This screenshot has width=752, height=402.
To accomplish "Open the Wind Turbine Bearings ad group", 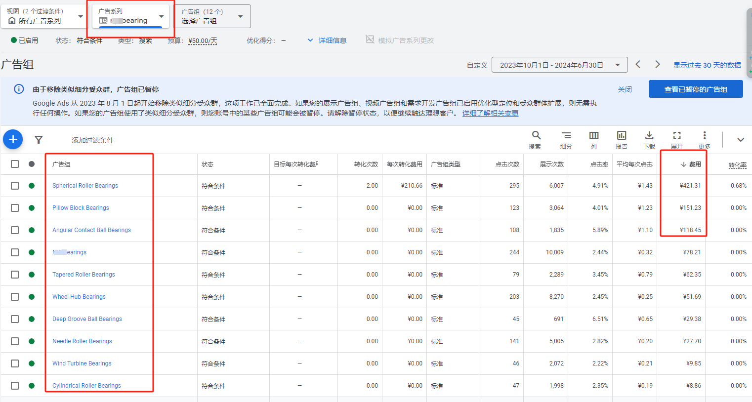I will tap(82, 363).
